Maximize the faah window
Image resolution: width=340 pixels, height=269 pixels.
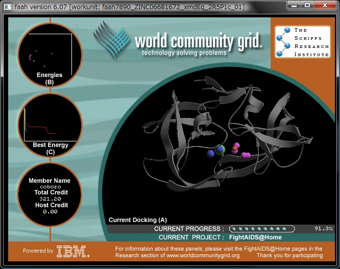point(307,6)
